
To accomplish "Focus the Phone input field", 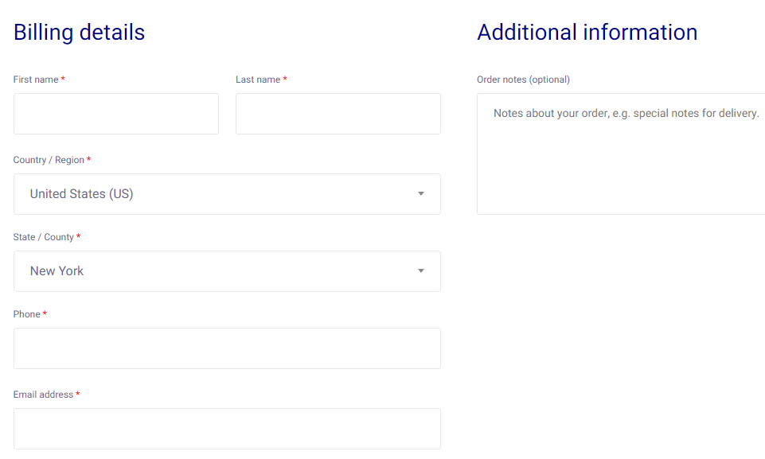I will point(227,348).
